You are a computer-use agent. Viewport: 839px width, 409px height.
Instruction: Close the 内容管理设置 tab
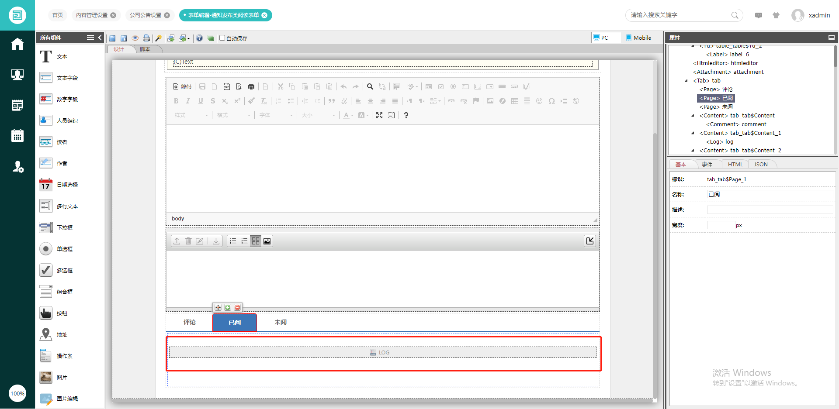[x=113, y=15]
